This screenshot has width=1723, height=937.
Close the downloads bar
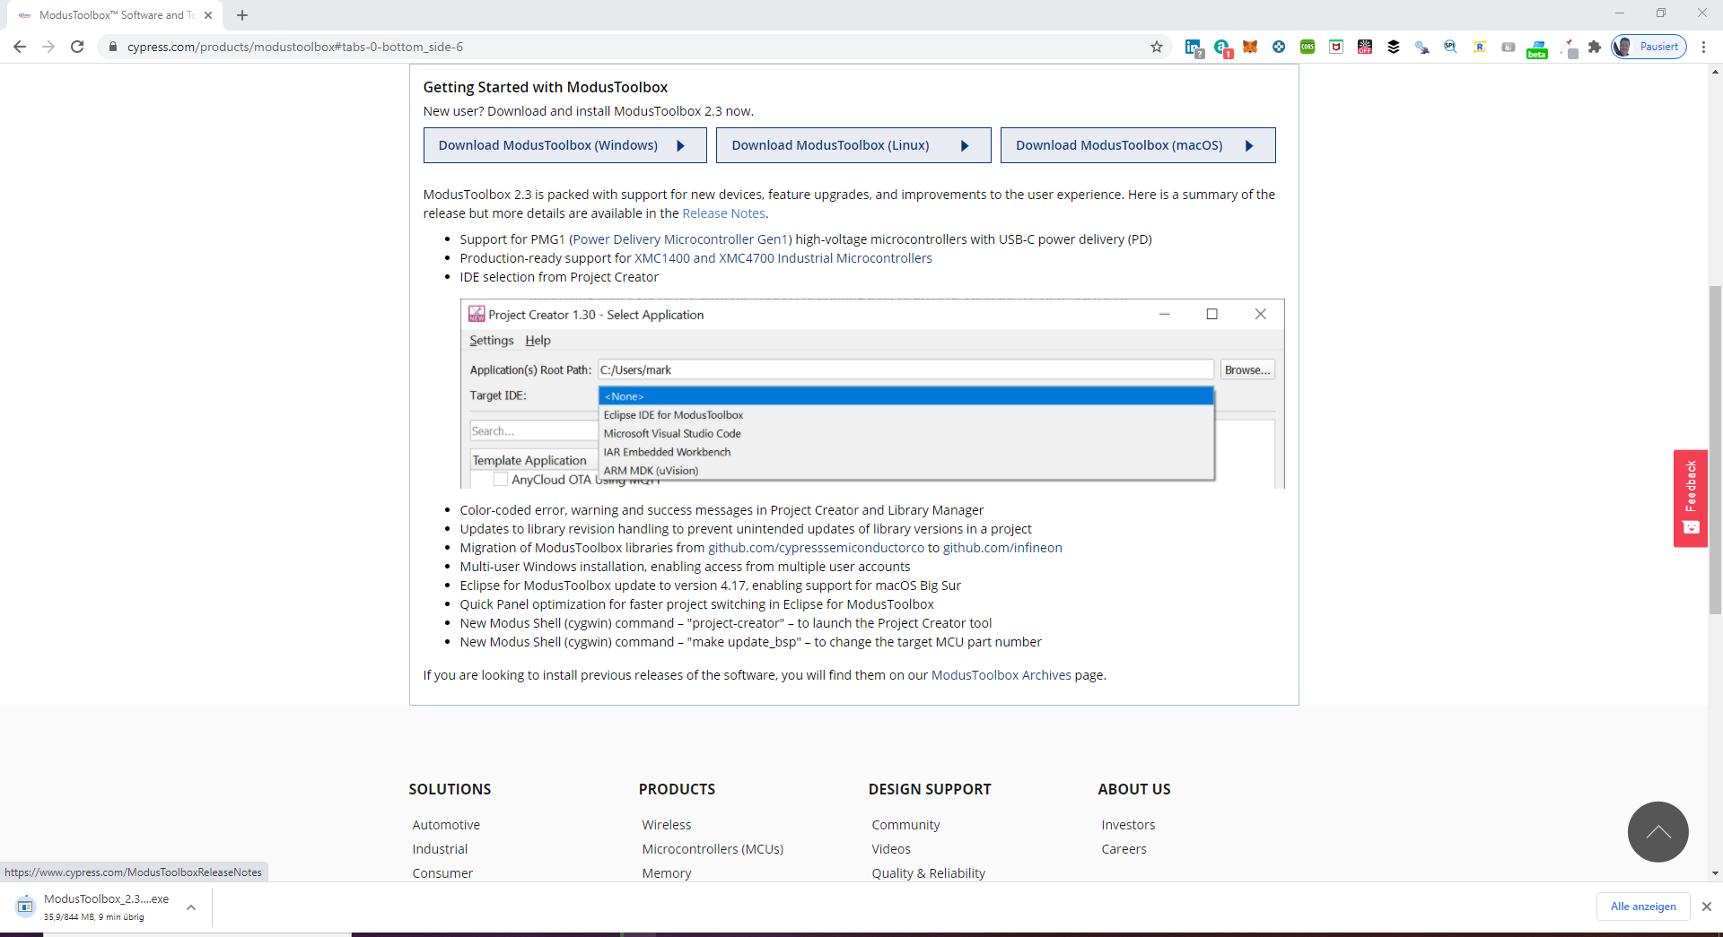[x=1707, y=907]
